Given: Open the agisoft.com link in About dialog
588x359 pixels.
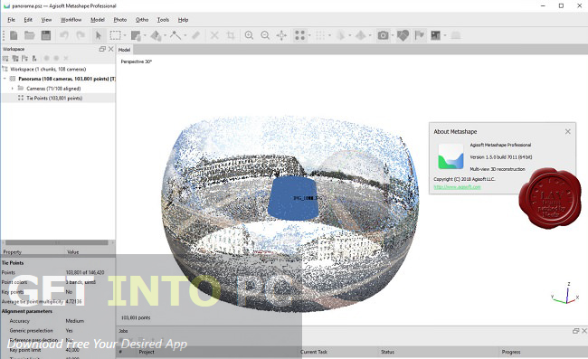Looking at the screenshot, I should [457, 187].
